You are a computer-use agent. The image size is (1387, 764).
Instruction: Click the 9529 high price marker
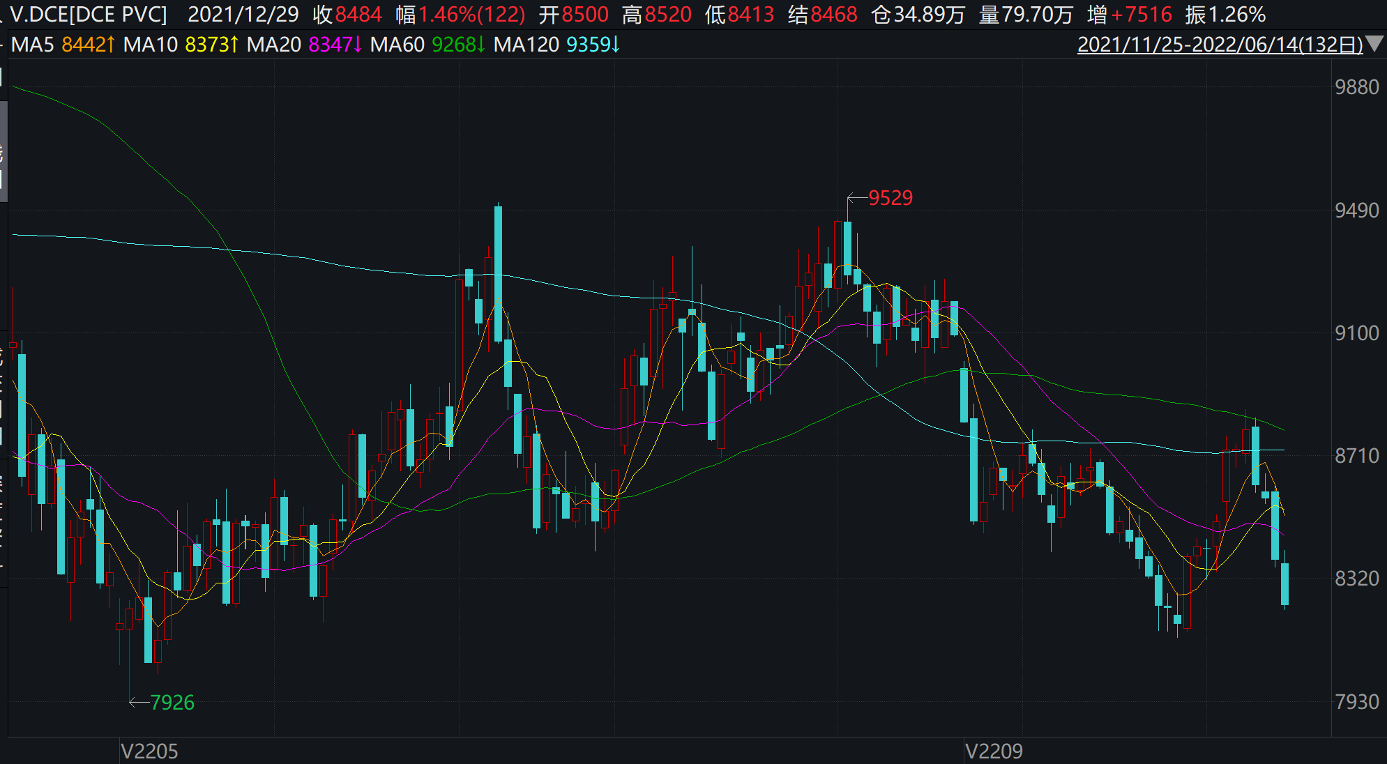[890, 198]
